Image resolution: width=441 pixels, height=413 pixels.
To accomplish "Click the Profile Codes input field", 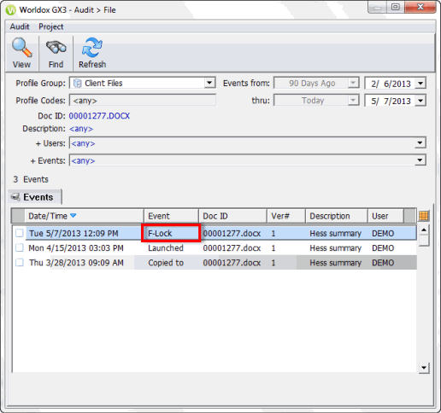I will click(x=143, y=101).
